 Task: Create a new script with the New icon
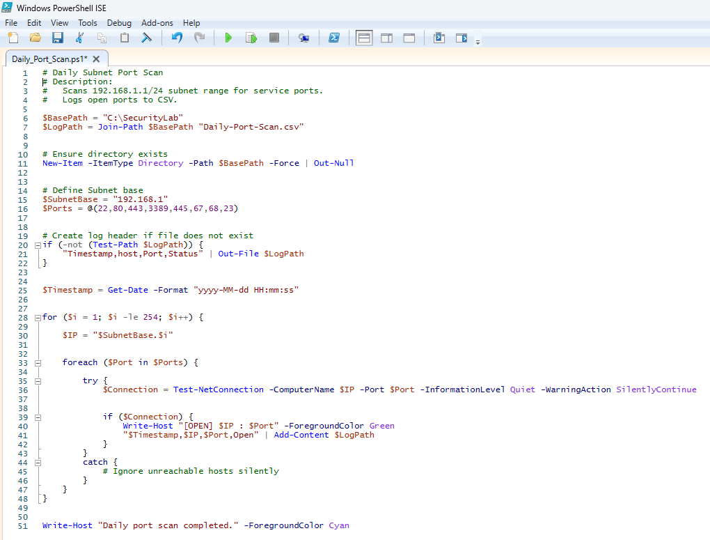click(x=13, y=38)
